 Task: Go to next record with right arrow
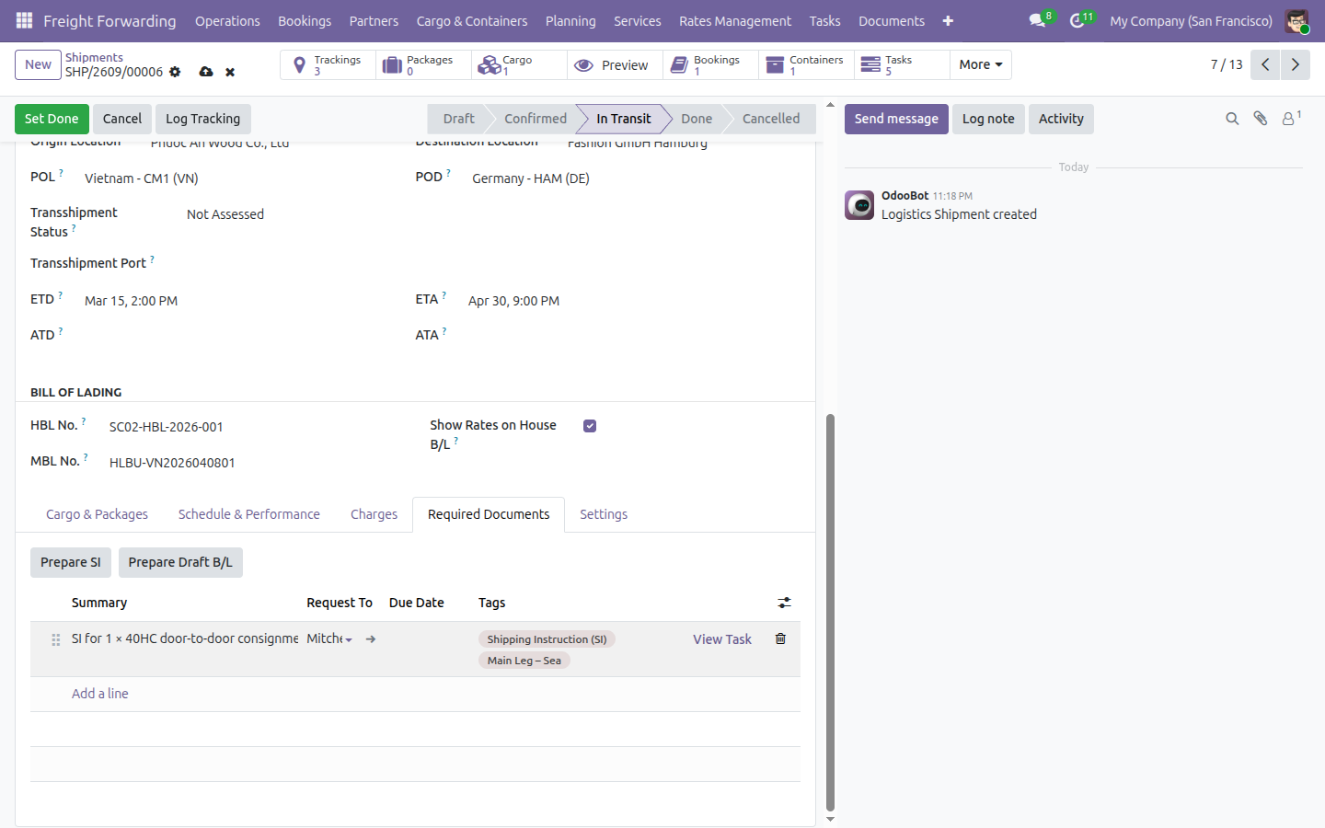click(x=1296, y=64)
